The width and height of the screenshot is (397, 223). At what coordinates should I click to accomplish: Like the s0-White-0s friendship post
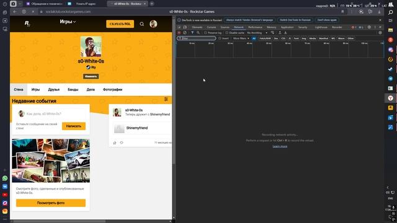(115, 143)
